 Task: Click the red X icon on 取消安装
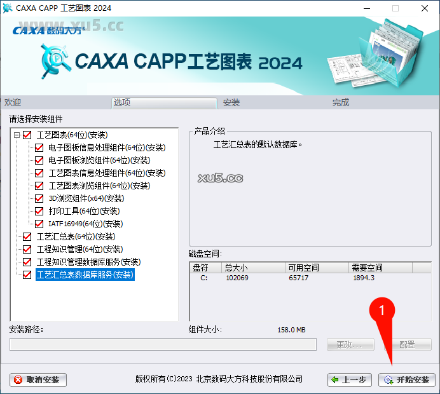pos(18,380)
